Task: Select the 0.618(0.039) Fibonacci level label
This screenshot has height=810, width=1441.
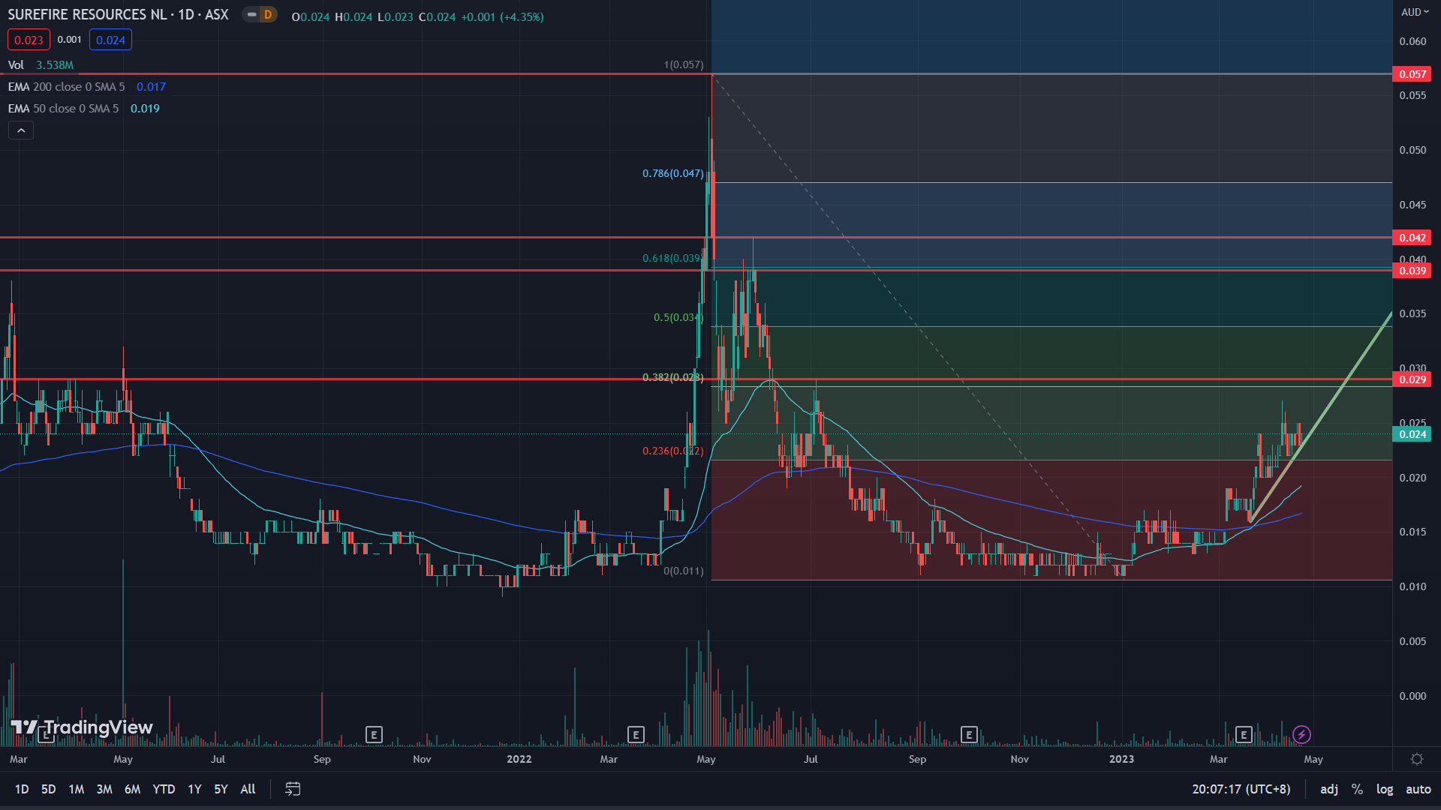Action: [x=673, y=258]
